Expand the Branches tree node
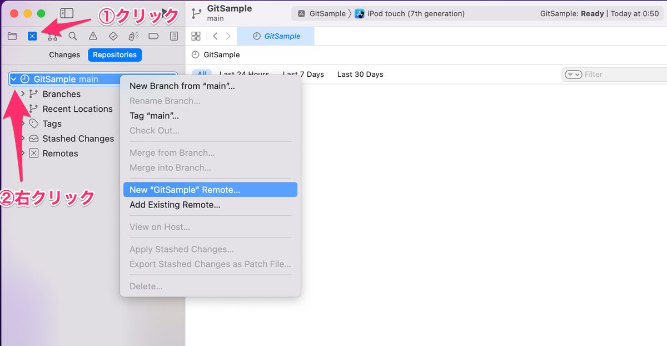Viewport: 667px width, 346px height. [23, 94]
